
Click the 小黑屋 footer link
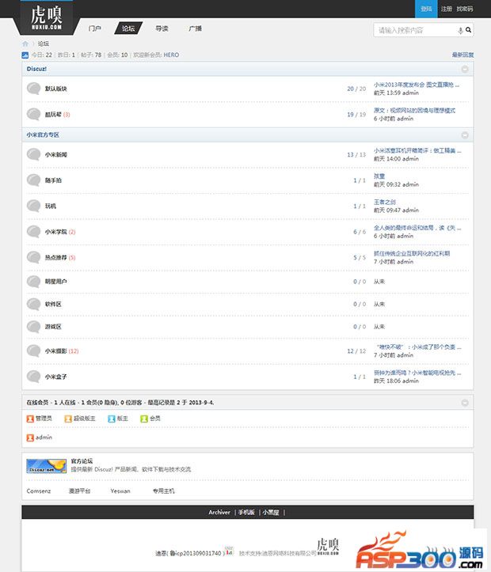point(271,512)
